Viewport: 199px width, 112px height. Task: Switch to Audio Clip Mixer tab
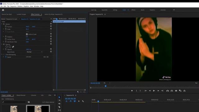tap(53, 14)
